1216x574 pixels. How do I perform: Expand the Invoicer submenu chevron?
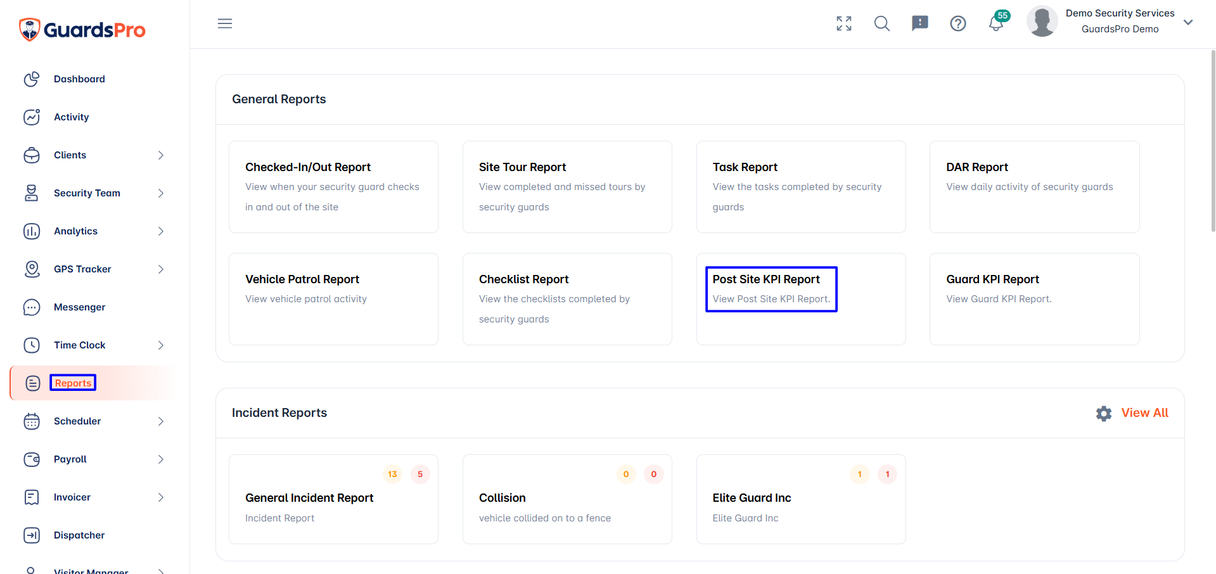161,497
